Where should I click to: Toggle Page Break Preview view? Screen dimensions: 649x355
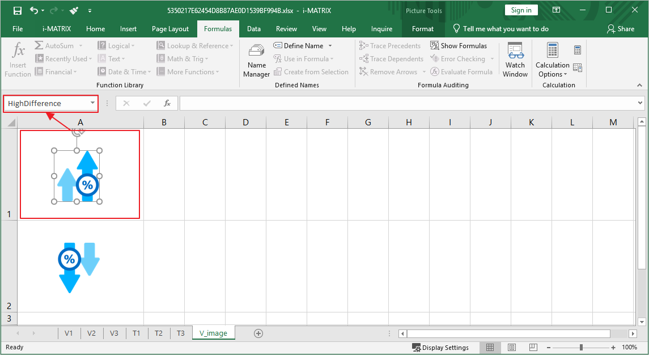coord(533,348)
